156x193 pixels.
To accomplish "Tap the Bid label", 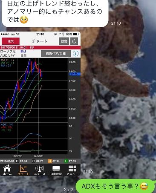I will click(23, 51).
